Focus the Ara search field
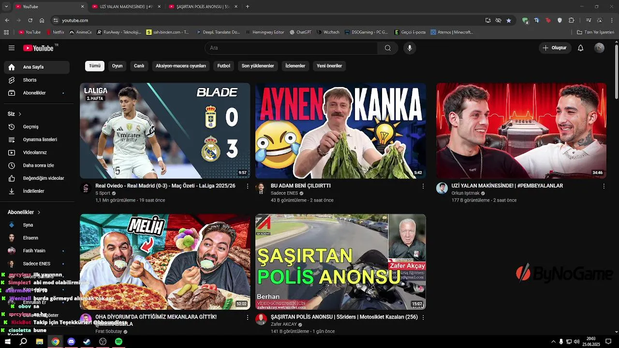The height and width of the screenshot is (348, 619). [x=291, y=48]
